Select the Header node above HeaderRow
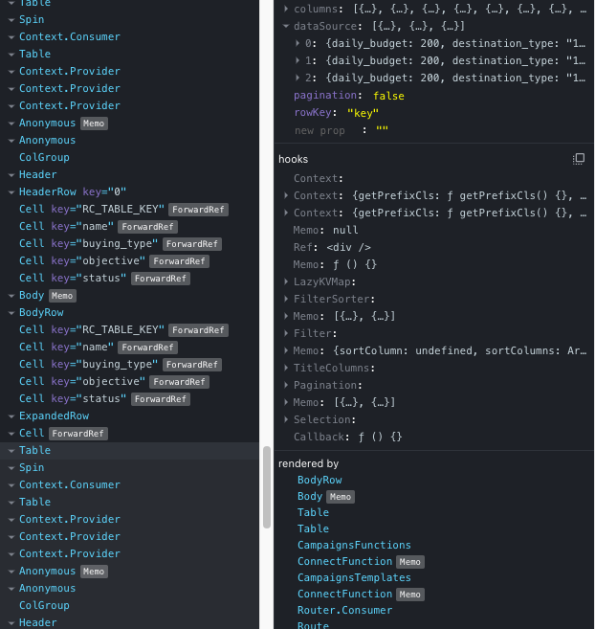The height and width of the screenshot is (629, 595). [37, 175]
